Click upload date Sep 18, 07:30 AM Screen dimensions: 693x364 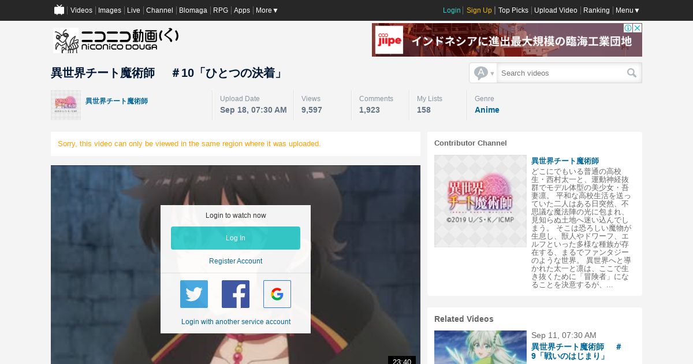coord(254,110)
